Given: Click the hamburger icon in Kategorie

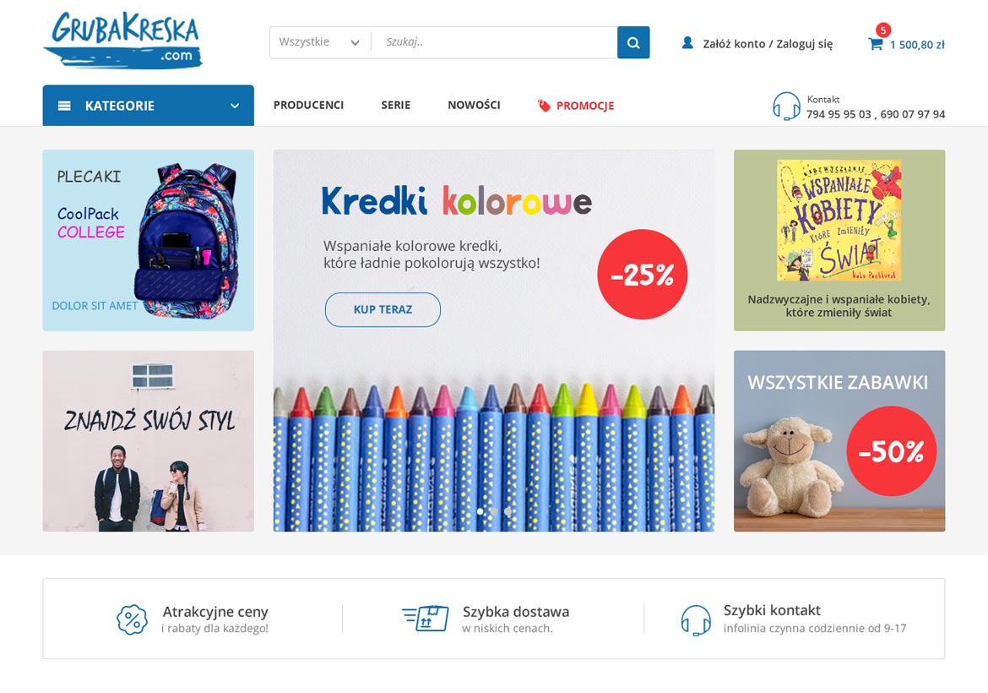Looking at the screenshot, I should click(64, 106).
